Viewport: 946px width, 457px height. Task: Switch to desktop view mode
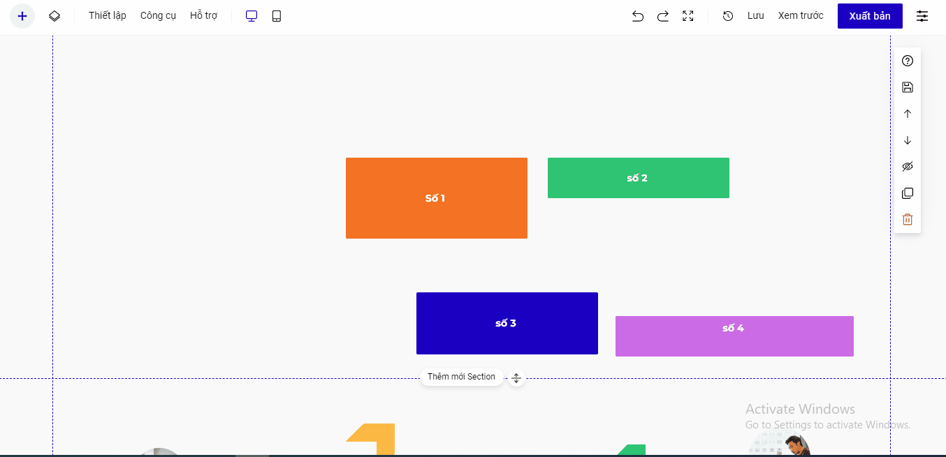pyautogui.click(x=252, y=16)
